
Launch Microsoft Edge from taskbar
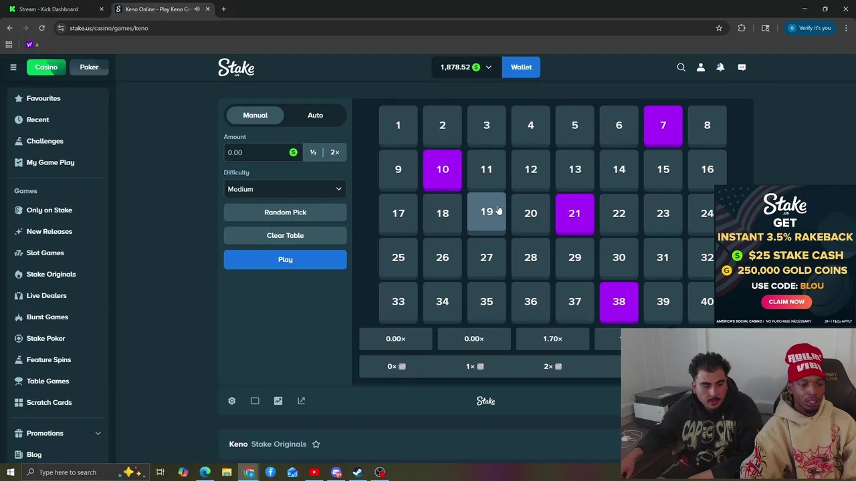coord(205,472)
